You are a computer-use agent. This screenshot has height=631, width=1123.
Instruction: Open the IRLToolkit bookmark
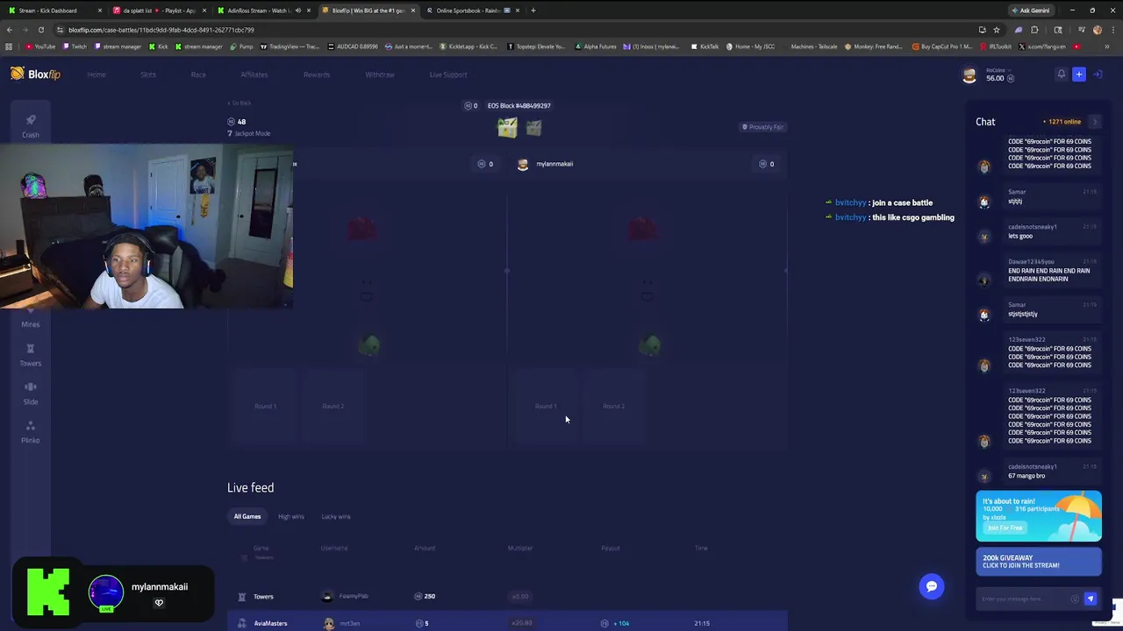996,46
